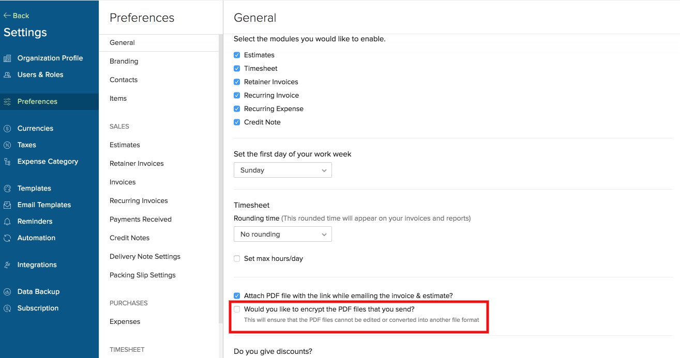This screenshot has width=680, height=358.
Task: Open Email Templates settings
Action: tap(44, 205)
